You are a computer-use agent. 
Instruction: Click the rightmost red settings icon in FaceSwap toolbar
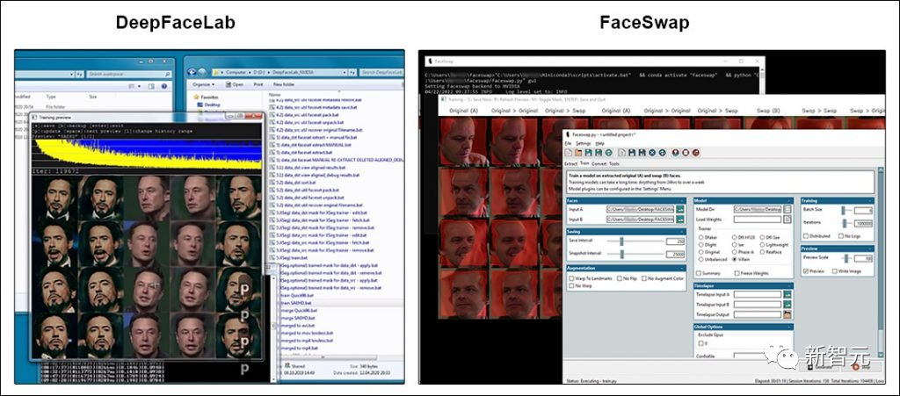(696, 153)
